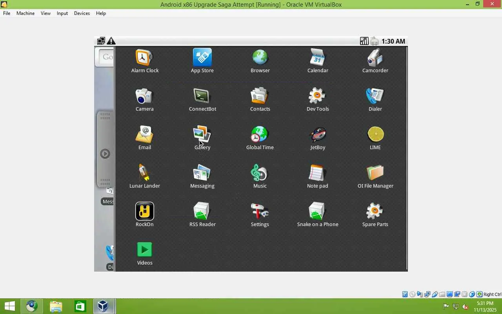This screenshot has width=502, height=314.
Task: Tap the battery icon in Android status bar
Action: click(x=375, y=41)
